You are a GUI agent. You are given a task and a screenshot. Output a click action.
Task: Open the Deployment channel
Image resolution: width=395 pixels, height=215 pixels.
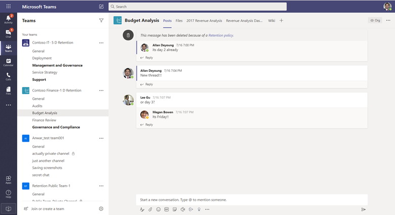tap(42, 58)
